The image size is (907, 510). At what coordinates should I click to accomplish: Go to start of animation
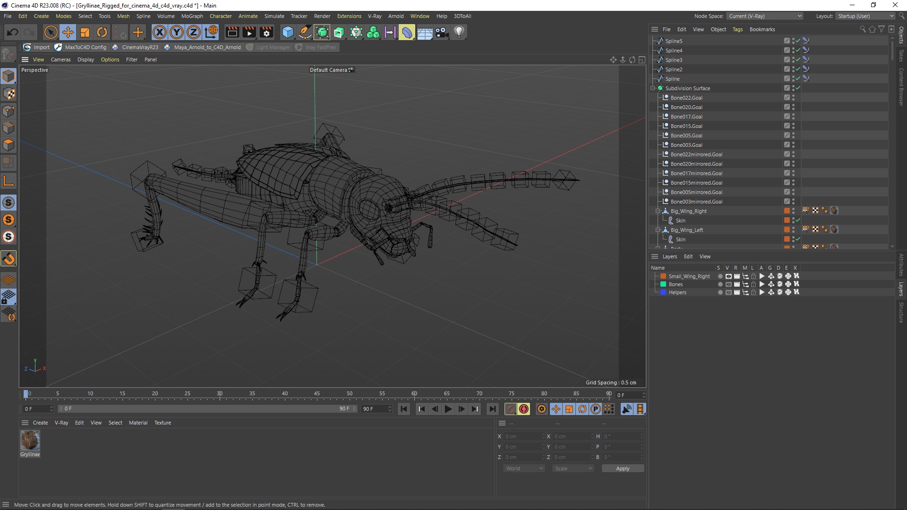(x=404, y=409)
